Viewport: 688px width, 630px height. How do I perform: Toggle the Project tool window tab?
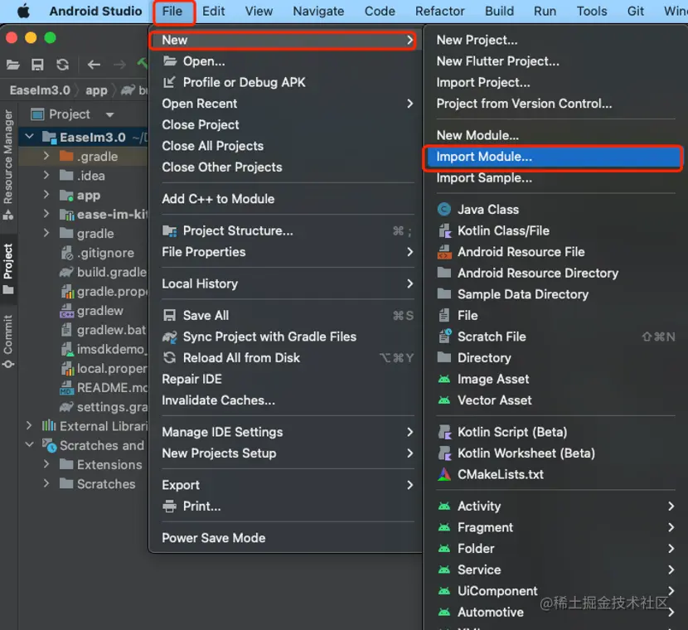pos(8,269)
